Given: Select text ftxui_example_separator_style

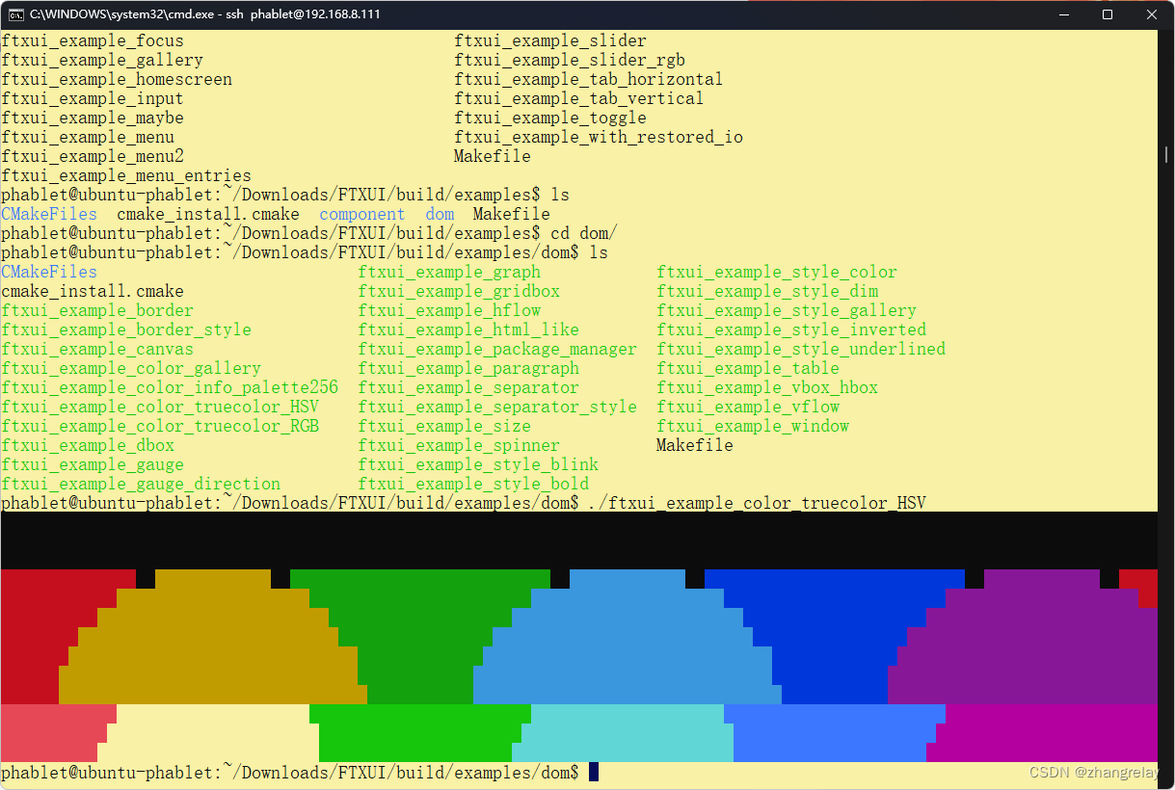Looking at the screenshot, I should (497, 407).
